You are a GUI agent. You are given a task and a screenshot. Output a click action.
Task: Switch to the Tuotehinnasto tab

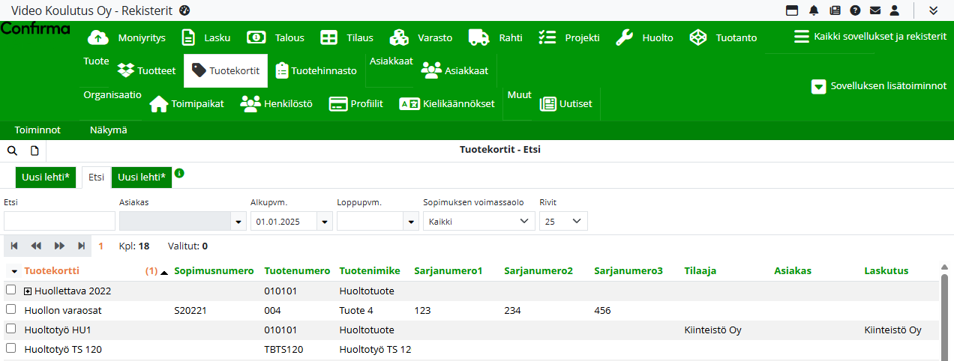pyautogui.click(x=316, y=71)
